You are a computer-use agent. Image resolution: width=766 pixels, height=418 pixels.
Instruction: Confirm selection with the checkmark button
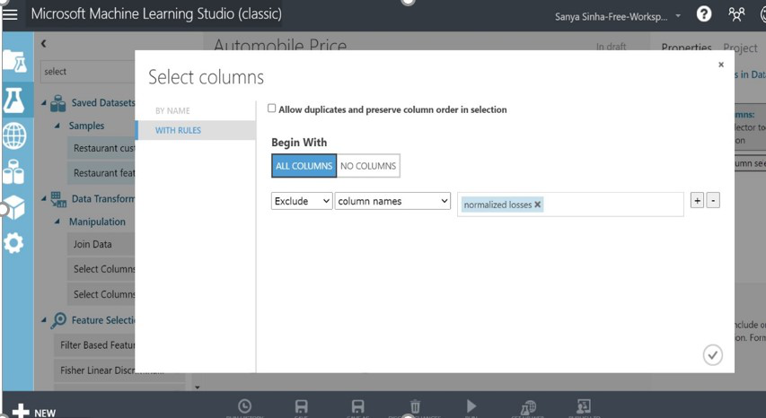click(712, 355)
